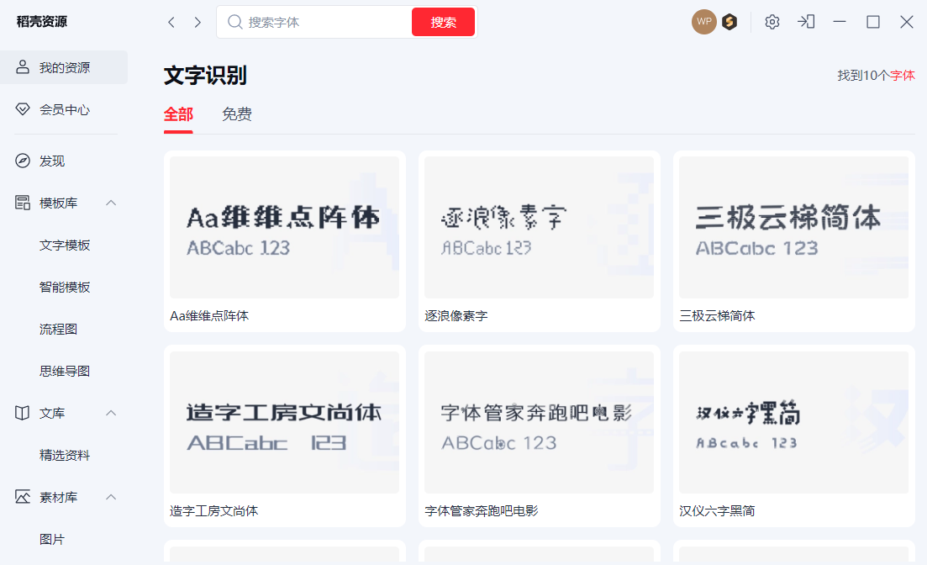Select 图片 under 素材库

[51, 539]
